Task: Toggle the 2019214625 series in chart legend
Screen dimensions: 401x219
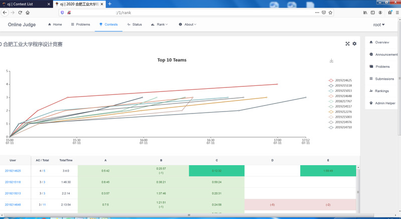Action: [343, 80]
